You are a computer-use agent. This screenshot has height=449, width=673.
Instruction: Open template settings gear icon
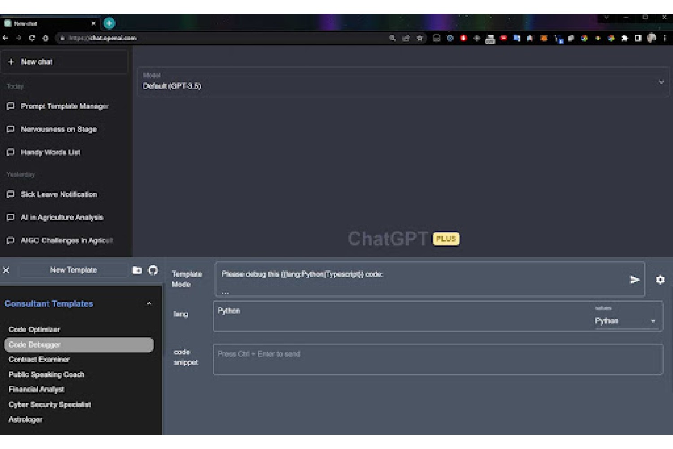click(660, 280)
